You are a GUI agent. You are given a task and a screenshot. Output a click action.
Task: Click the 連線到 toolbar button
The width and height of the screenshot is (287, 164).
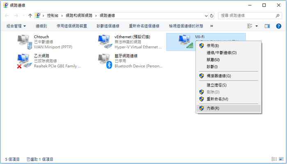tap(41, 26)
